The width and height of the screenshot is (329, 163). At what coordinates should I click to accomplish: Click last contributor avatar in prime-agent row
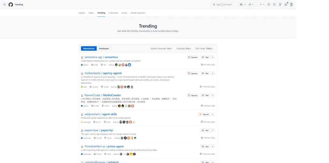(x=134, y=154)
